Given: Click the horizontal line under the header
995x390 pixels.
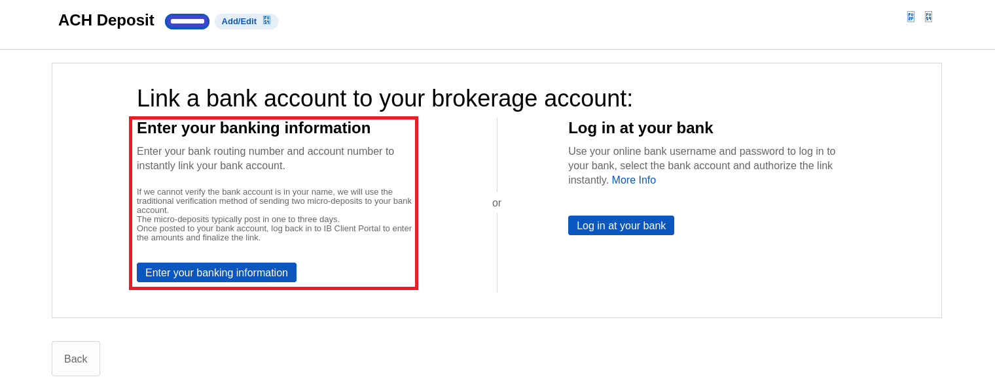Looking at the screenshot, I should click(x=497, y=49).
